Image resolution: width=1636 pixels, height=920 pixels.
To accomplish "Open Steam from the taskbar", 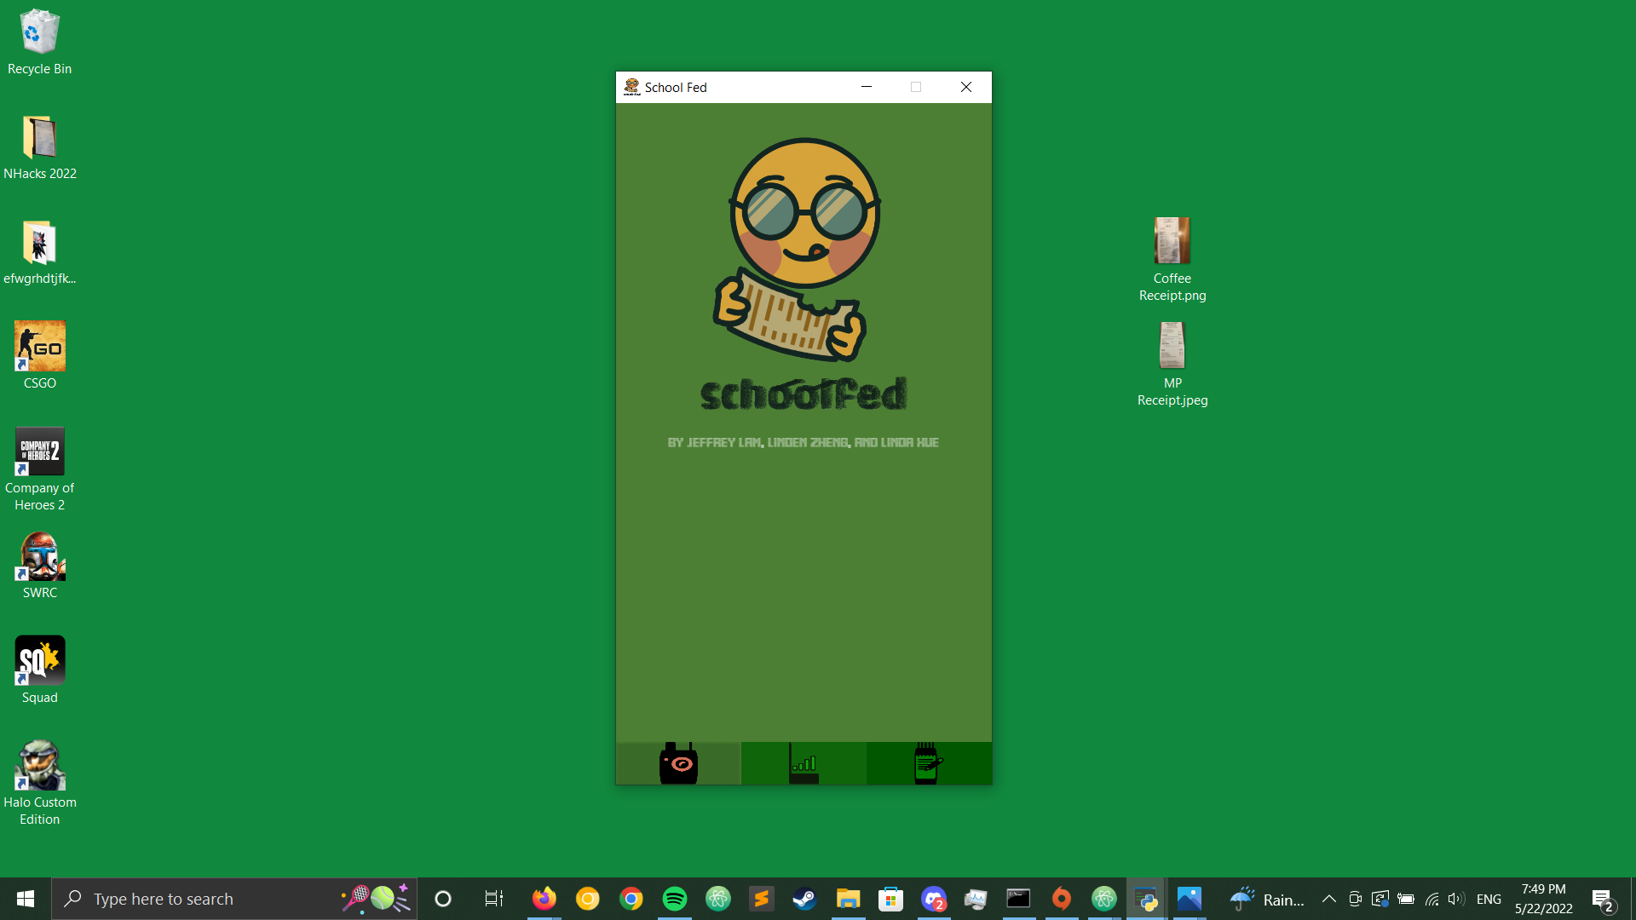I will click(804, 899).
